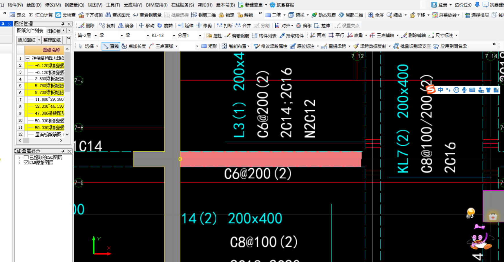Choose the 移动 (move) tool

tap(146, 26)
